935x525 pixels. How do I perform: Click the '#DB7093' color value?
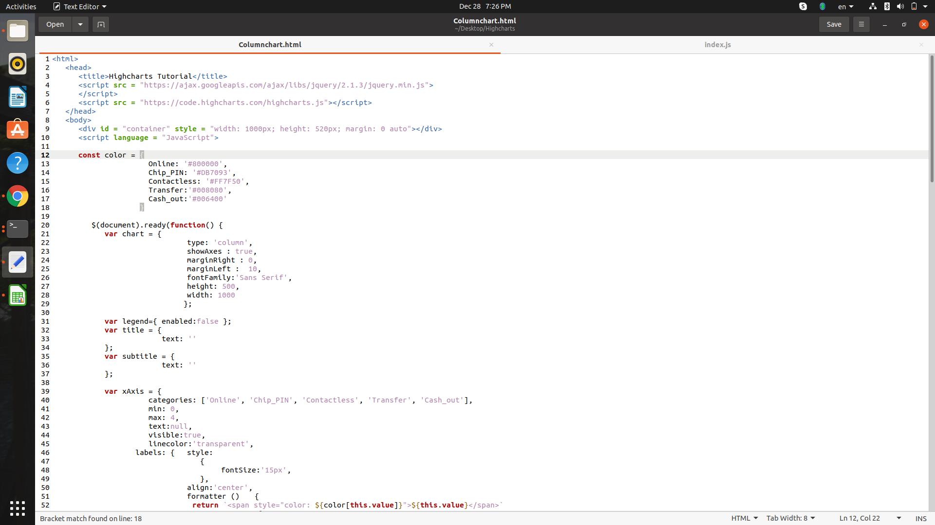[x=212, y=173]
